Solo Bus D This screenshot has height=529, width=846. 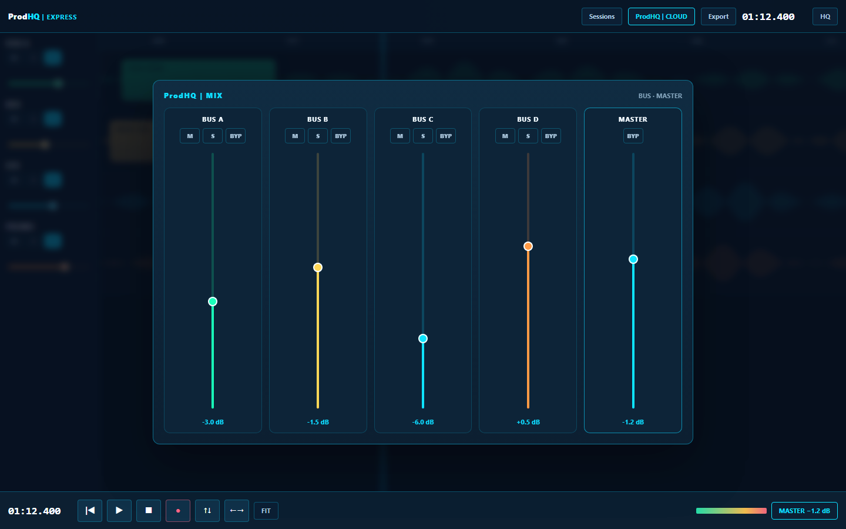(528, 136)
